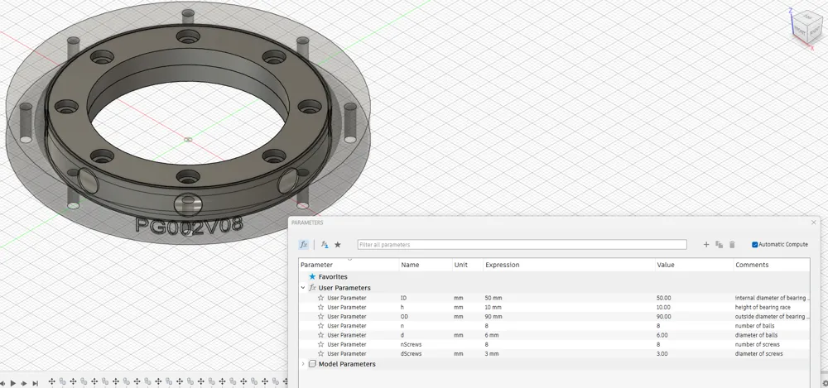The width and height of the screenshot is (828, 388).
Task: Click the blue Favorites star icon
Action: point(312,276)
